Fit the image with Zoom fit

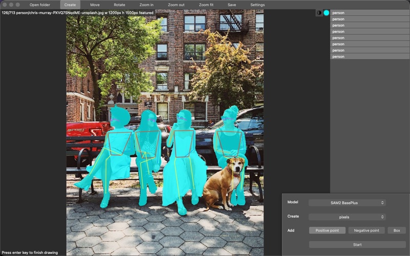coord(206,5)
